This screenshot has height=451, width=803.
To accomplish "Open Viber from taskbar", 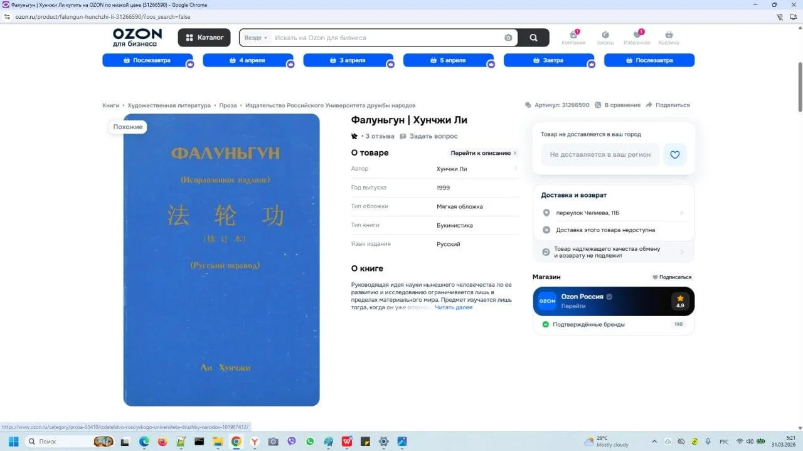I will click(291, 442).
